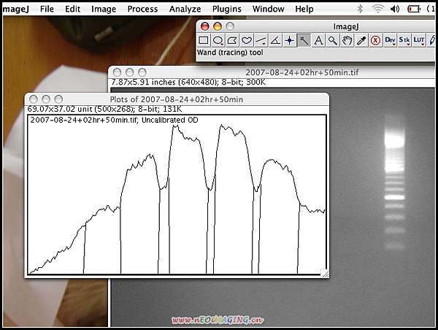The image size is (438, 330).
Task: Open the Image menu
Action: 104,9
